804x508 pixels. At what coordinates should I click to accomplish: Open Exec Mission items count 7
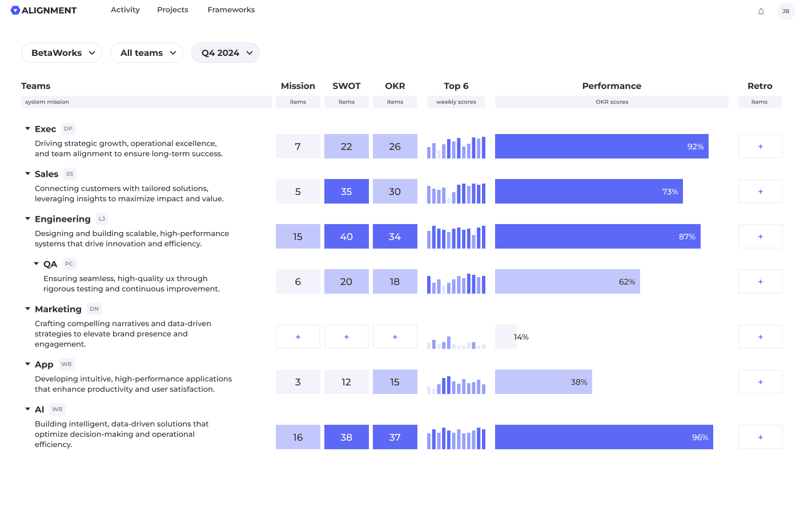tap(298, 147)
